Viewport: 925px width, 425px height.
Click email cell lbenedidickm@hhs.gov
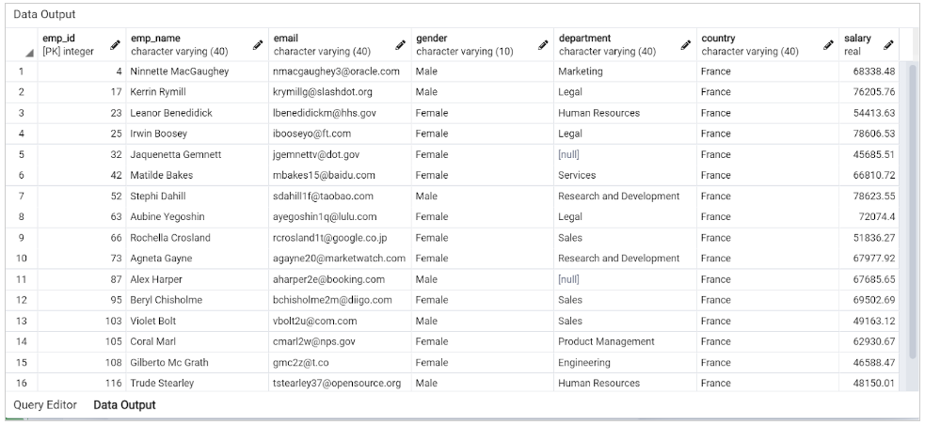coord(341,113)
